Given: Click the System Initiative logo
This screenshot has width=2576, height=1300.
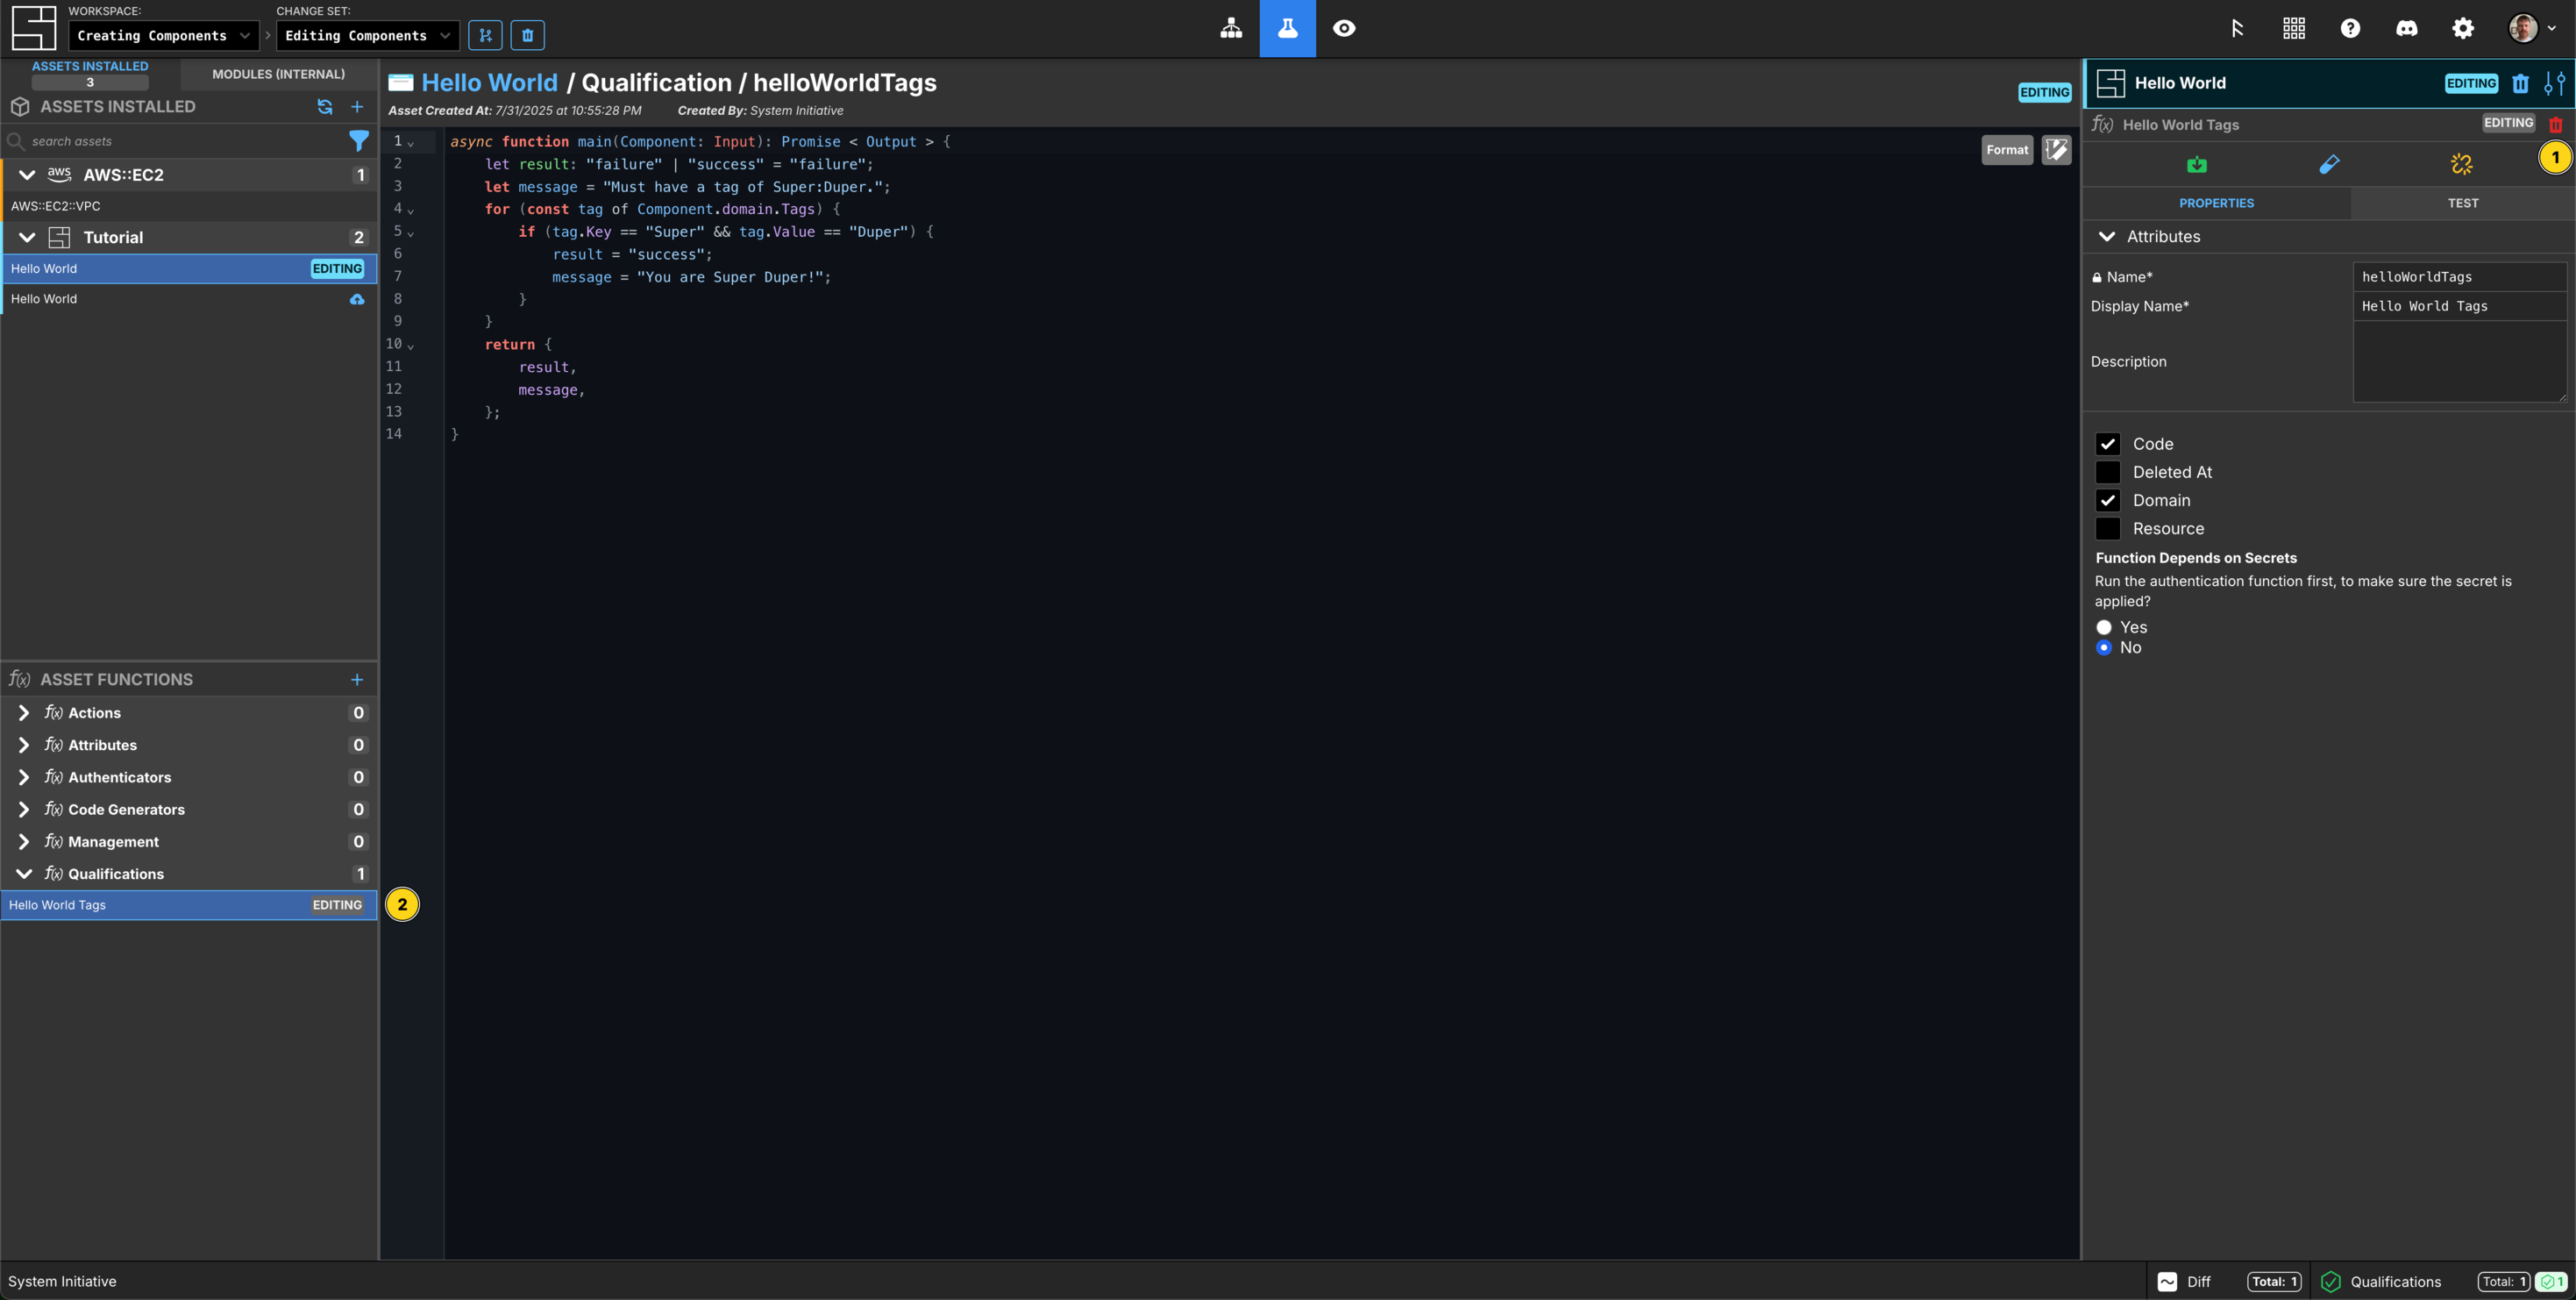Looking at the screenshot, I should [x=34, y=28].
